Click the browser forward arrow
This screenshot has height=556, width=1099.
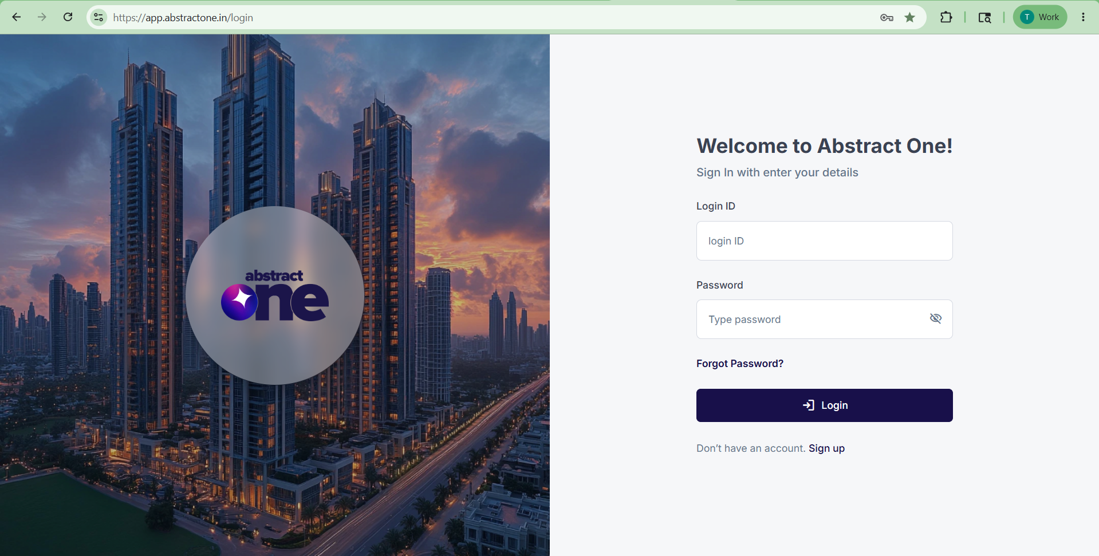[x=42, y=17]
